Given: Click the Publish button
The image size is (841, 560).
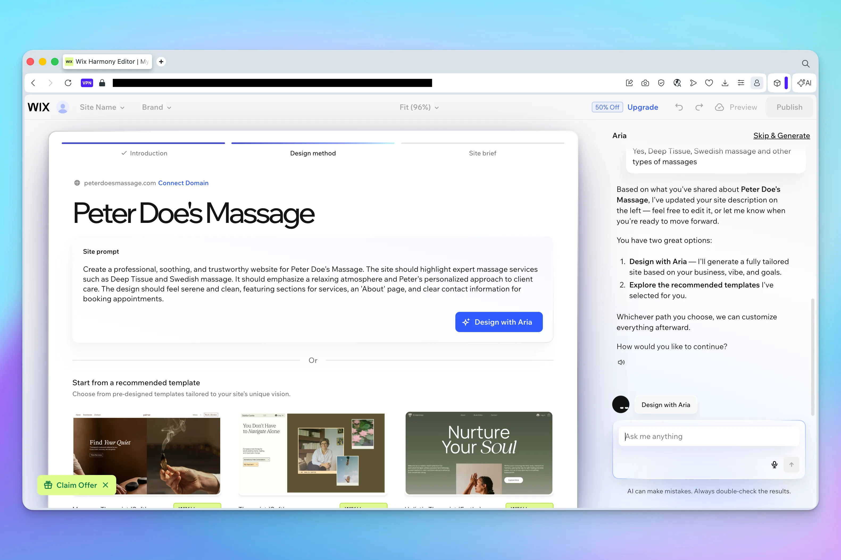Looking at the screenshot, I should (x=789, y=107).
